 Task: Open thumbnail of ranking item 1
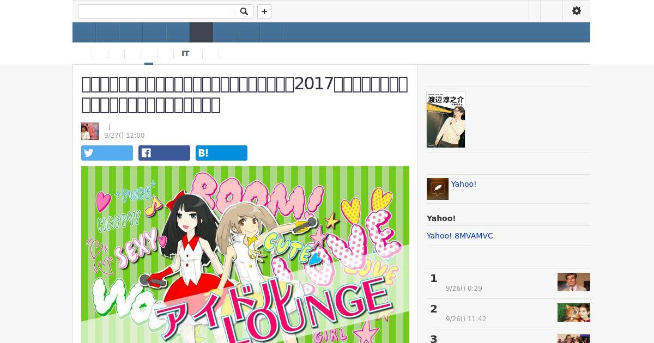[x=574, y=282]
